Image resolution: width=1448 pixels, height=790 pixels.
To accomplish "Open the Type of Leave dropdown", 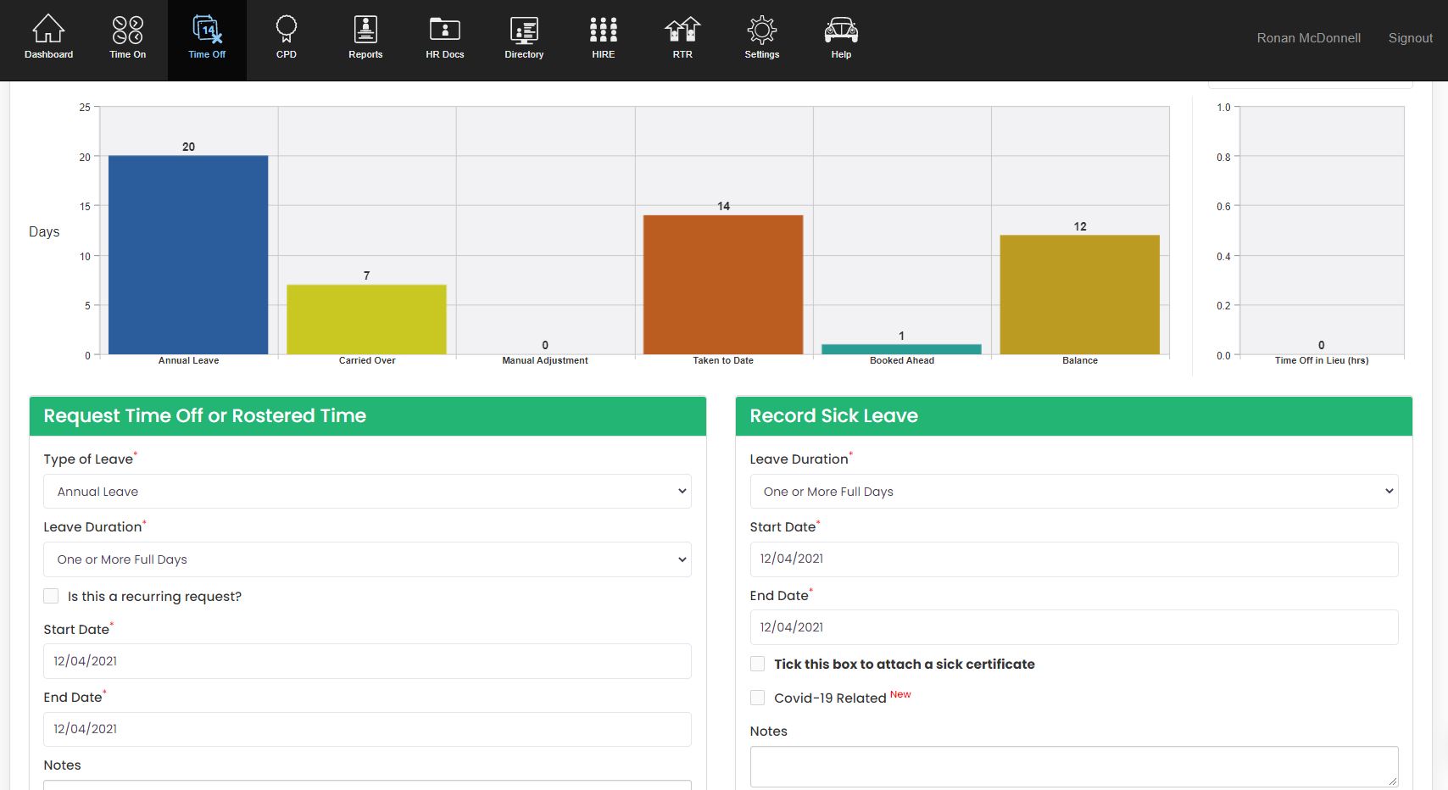I will [x=367, y=491].
